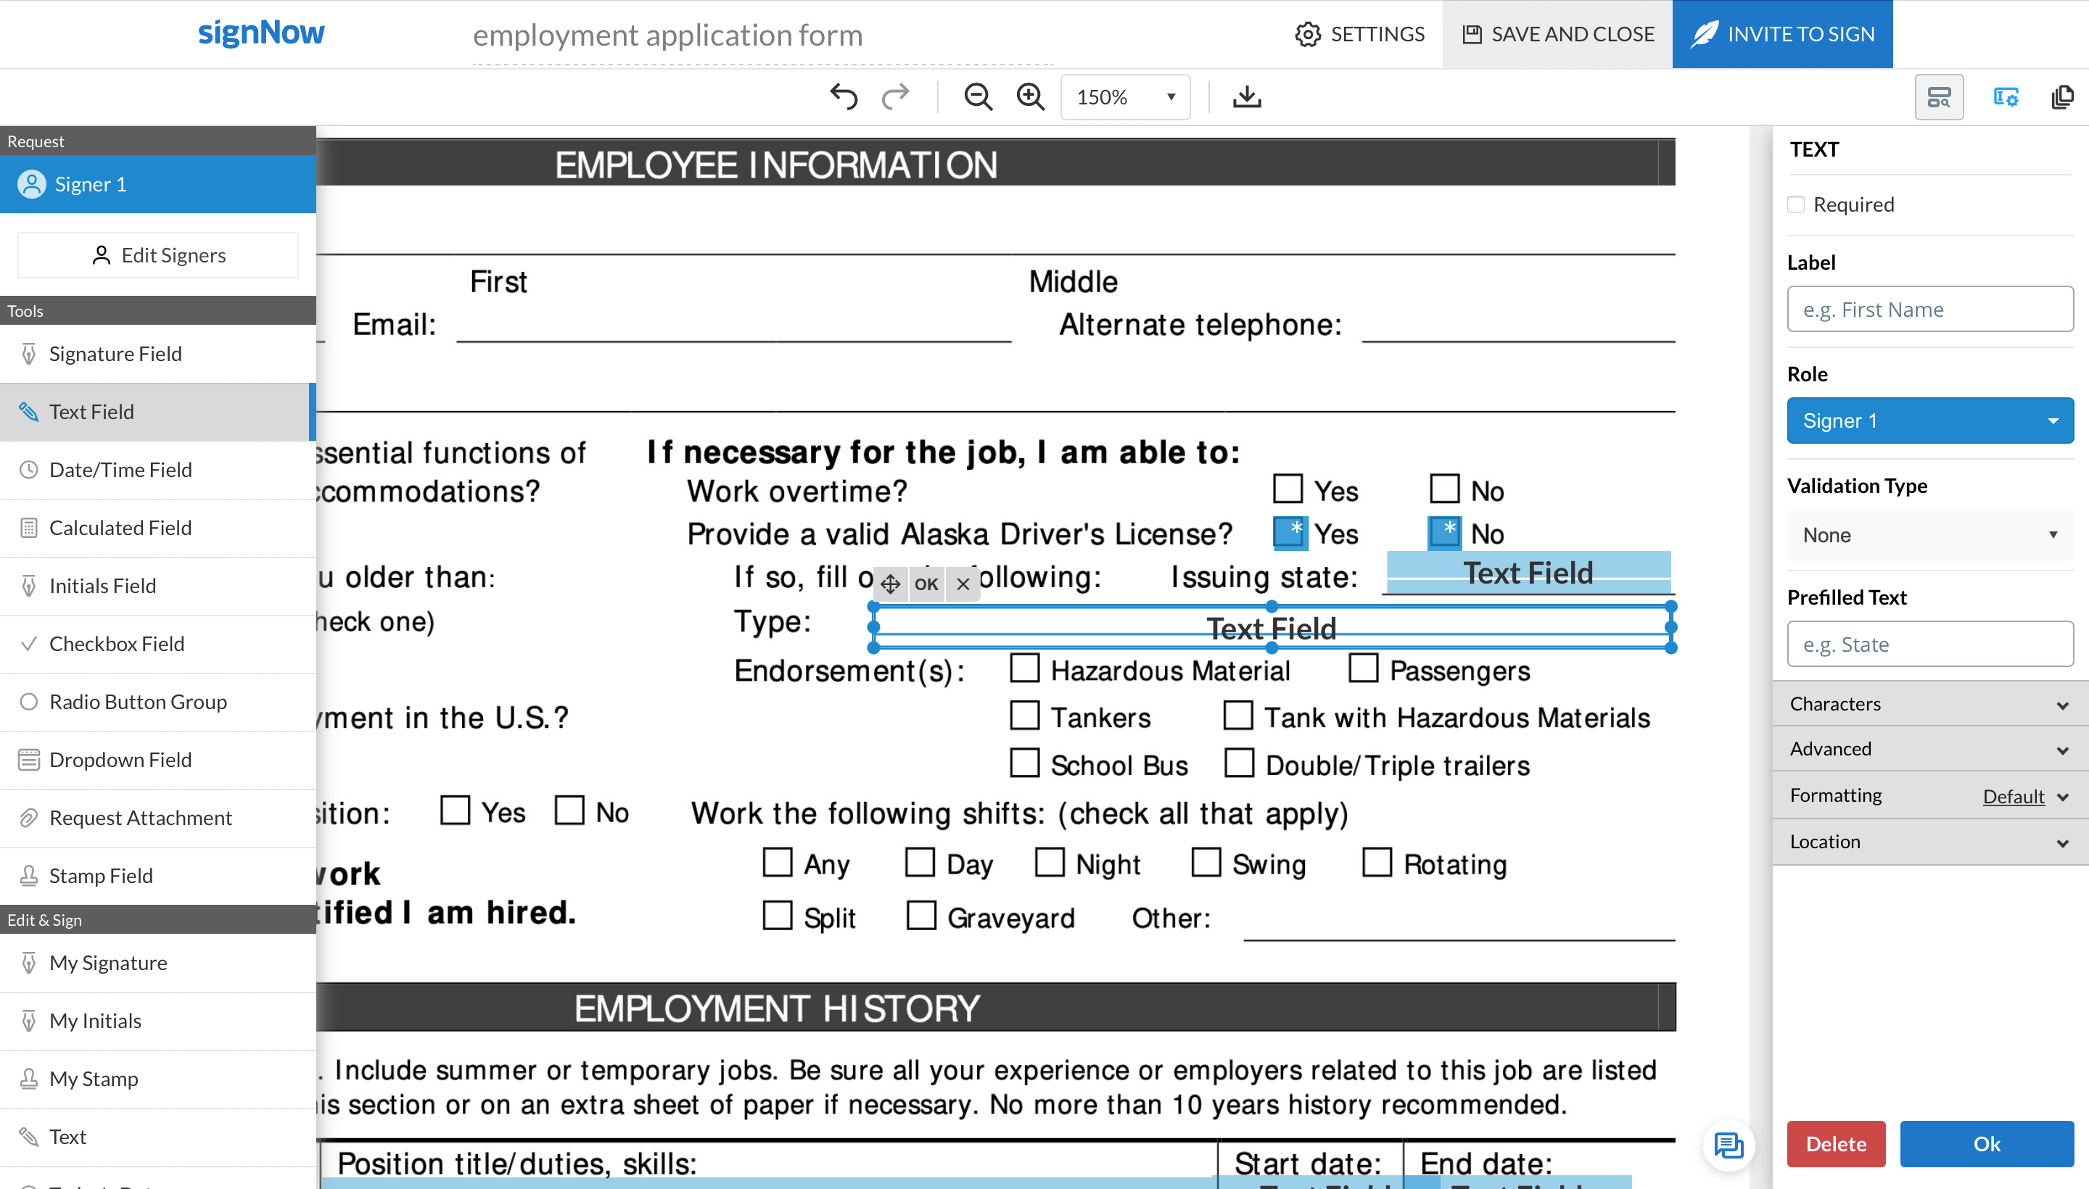Open the chat support bubble icon
The image size is (2089, 1189).
point(1728,1145)
